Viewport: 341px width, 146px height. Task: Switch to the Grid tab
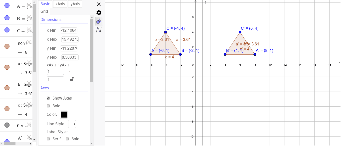pyautogui.click(x=44, y=11)
